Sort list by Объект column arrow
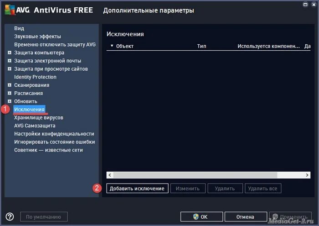 click(112, 46)
